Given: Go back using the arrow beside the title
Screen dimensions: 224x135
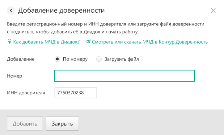Looking at the screenshot, I should pyautogui.click(x=11, y=11).
